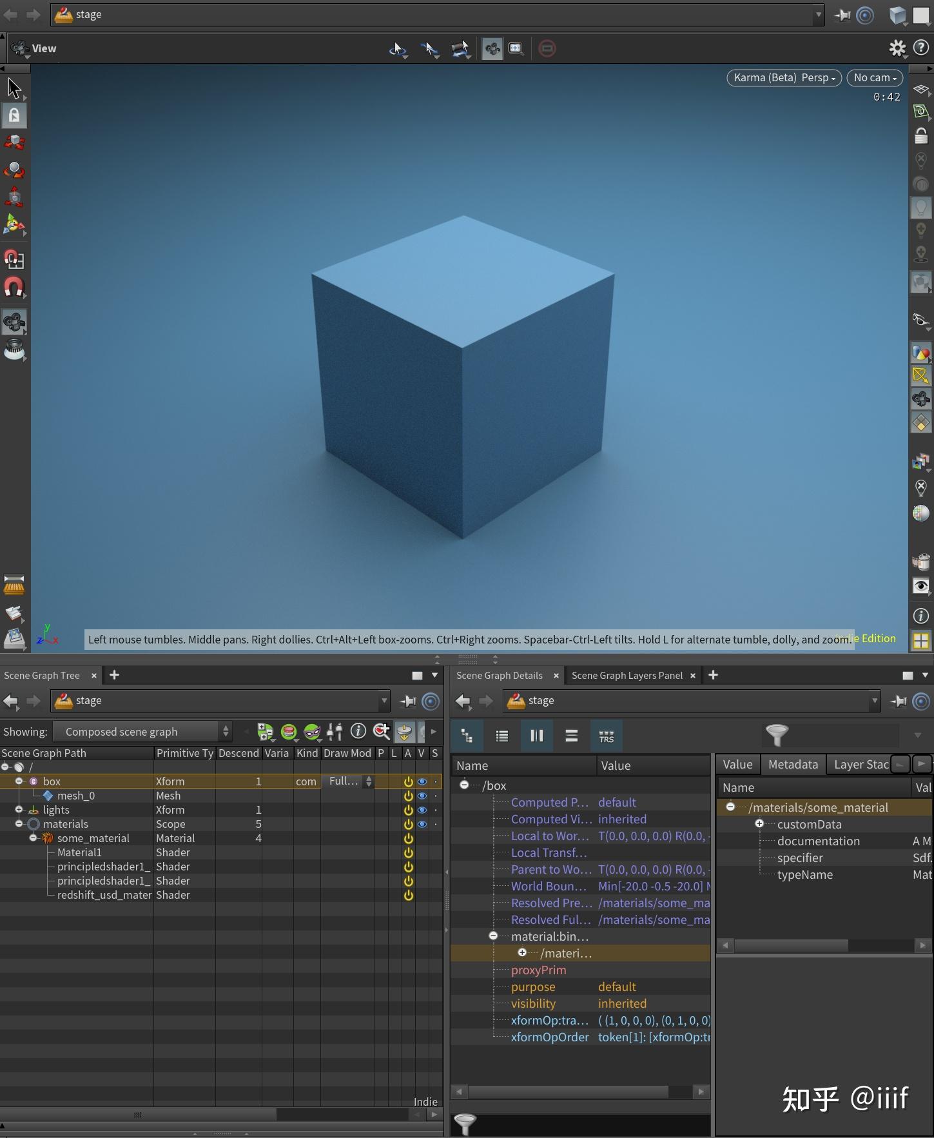Select the Scene Graph Details tab
The width and height of the screenshot is (934, 1138).
pyautogui.click(x=499, y=675)
